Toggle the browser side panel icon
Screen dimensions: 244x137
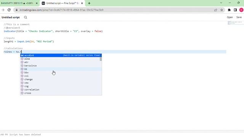coord(235,10)
